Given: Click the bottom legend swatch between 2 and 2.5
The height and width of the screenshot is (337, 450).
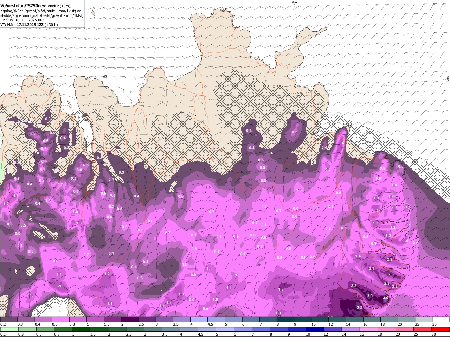Looking at the screenshot, I should click(117, 330).
